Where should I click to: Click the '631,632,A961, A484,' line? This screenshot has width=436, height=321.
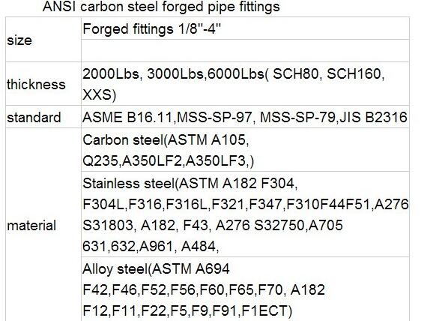151,247
